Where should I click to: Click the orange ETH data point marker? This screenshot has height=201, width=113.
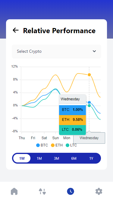89,75
